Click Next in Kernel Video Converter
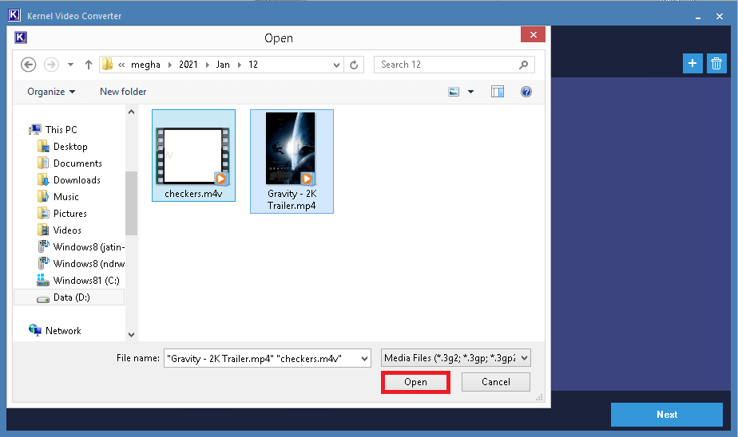The height and width of the screenshot is (437, 738). (666, 415)
